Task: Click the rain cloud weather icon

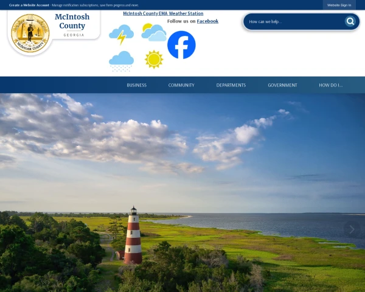Action: pos(121,61)
